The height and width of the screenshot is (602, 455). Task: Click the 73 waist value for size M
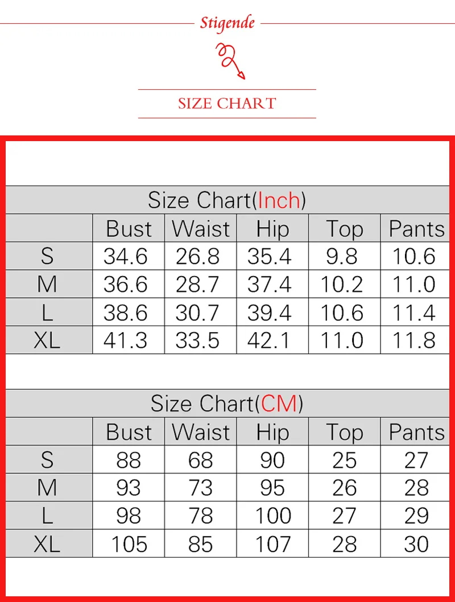200,488
